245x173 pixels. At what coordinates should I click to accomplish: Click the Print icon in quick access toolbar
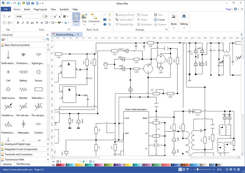[33, 3]
